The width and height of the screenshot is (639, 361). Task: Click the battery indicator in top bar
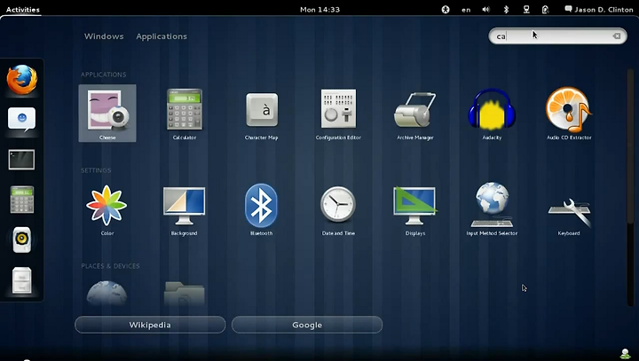click(x=545, y=10)
